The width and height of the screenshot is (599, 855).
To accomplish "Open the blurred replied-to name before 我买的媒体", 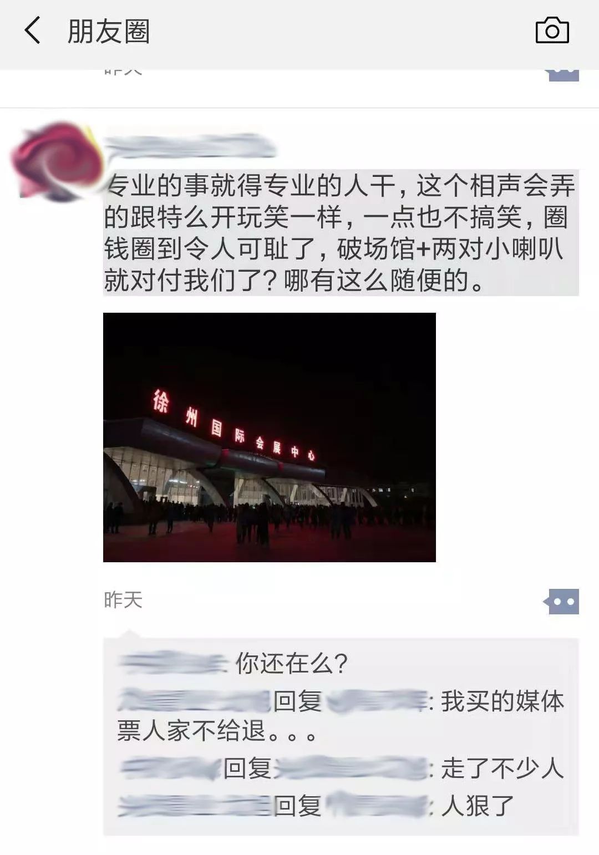I will tap(377, 701).
